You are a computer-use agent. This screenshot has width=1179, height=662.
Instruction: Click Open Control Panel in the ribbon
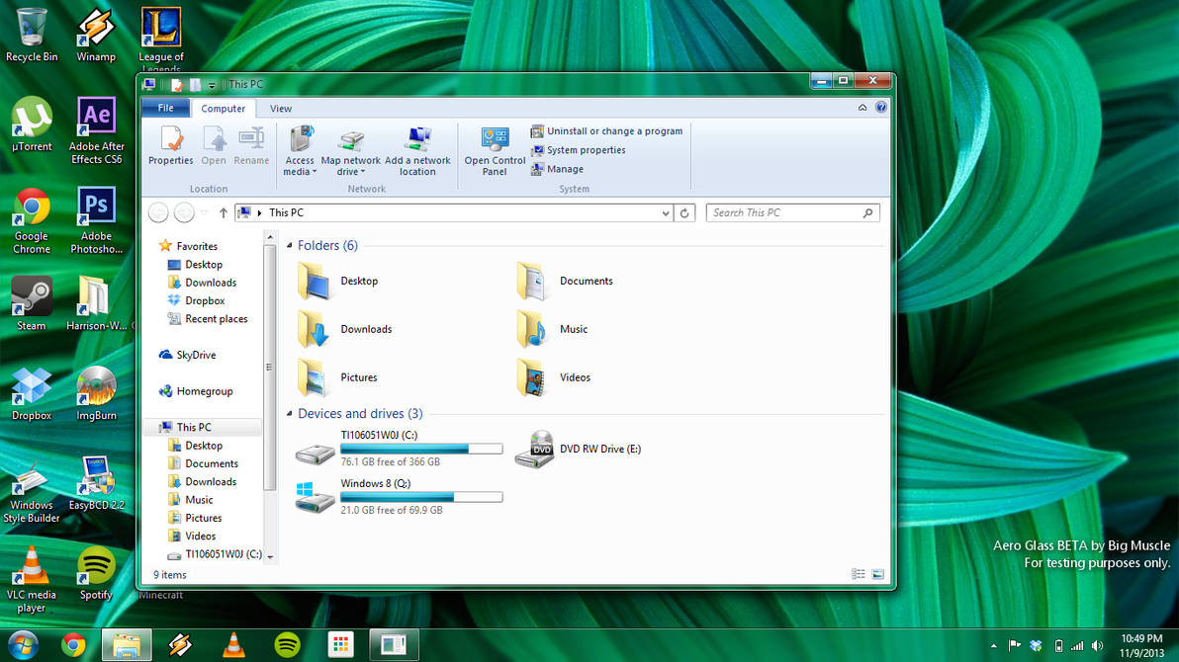(494, 148)
